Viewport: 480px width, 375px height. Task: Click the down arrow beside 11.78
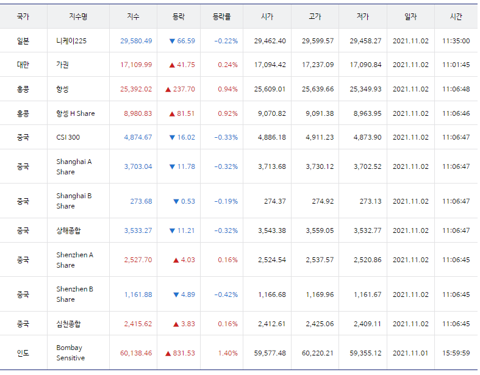tap(172, 167)
